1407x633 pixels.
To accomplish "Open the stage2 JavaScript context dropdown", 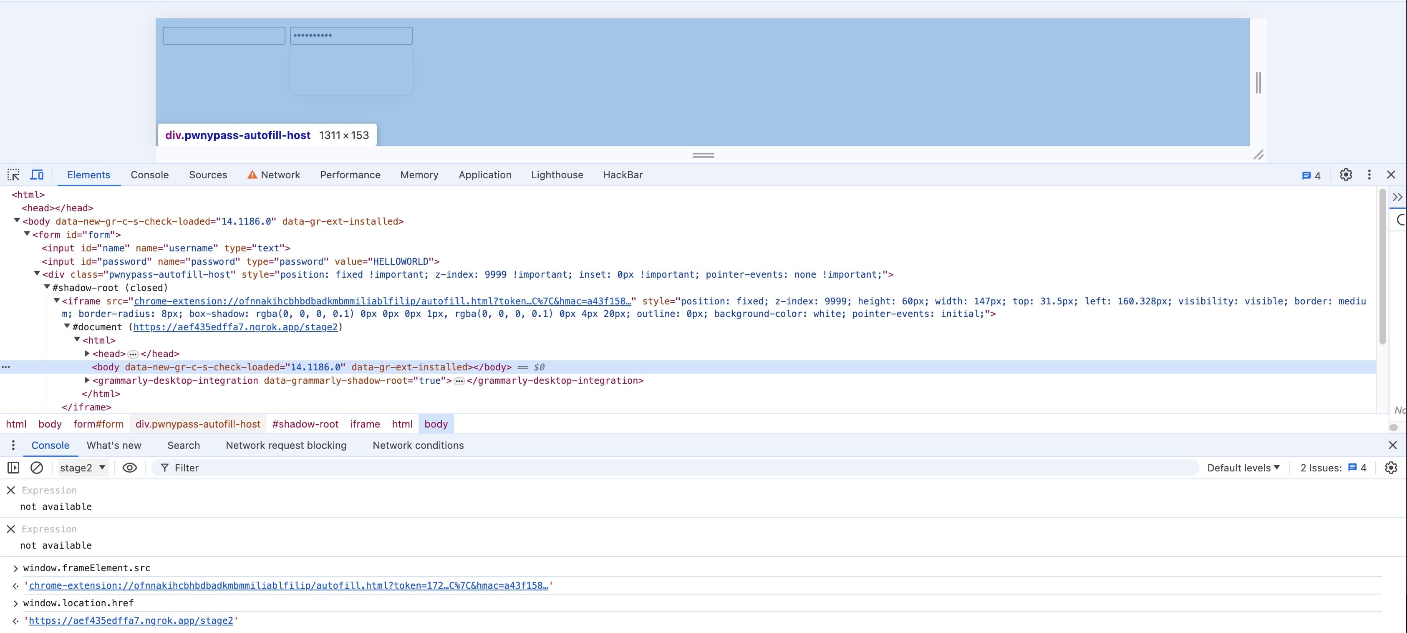I will tap(83, 468).
